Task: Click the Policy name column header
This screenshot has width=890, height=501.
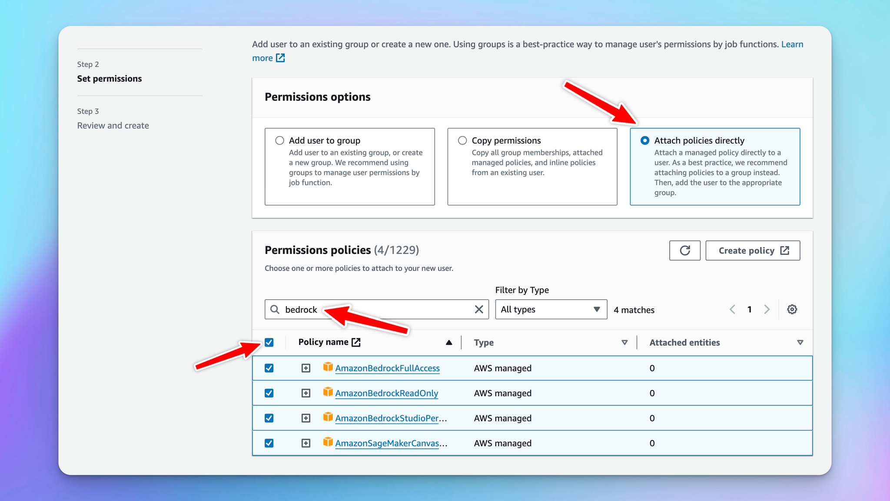Action: pos(323,342)
